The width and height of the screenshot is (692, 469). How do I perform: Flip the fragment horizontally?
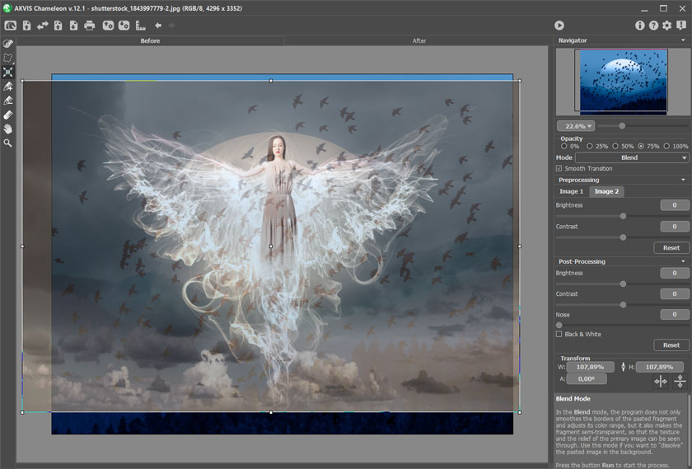661,381
